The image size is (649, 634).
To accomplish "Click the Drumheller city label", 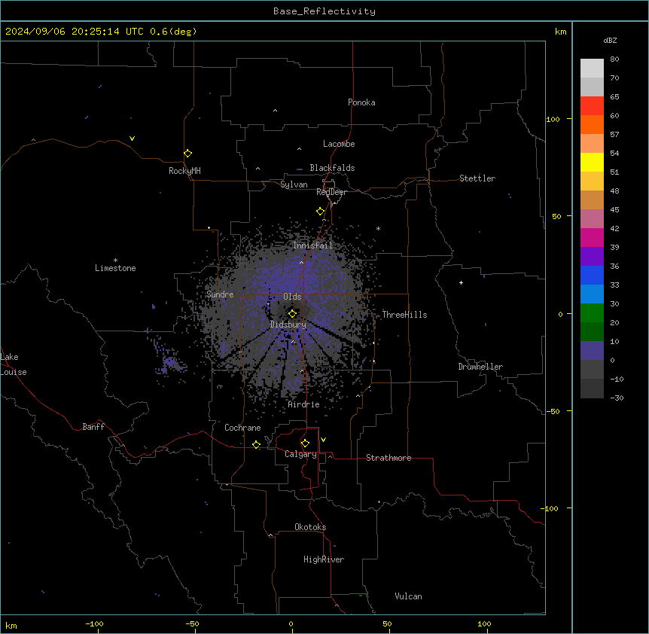I will pyautogui.click(x=480, y=367).
